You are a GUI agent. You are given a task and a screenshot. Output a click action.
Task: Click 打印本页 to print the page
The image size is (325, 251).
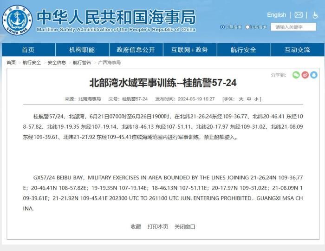[x=158, y=226]
